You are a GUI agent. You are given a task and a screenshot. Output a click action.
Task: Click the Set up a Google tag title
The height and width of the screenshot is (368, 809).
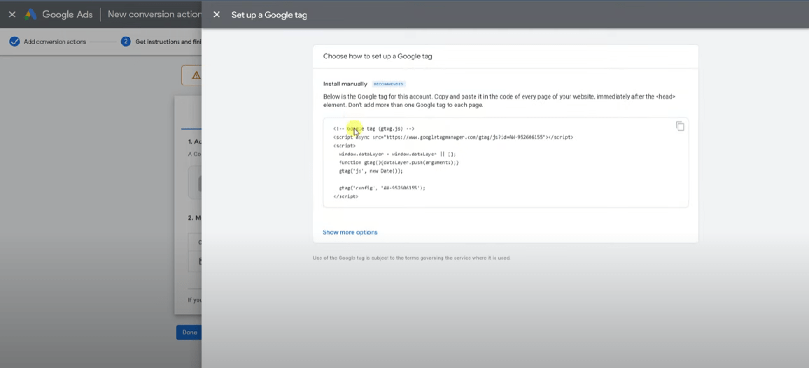tap(269, 15)
